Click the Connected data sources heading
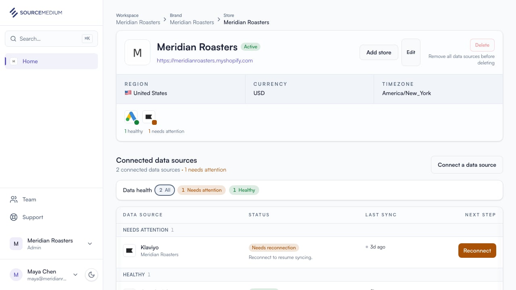This screenshot has height=290, width=516. click(x=156, y=160)
